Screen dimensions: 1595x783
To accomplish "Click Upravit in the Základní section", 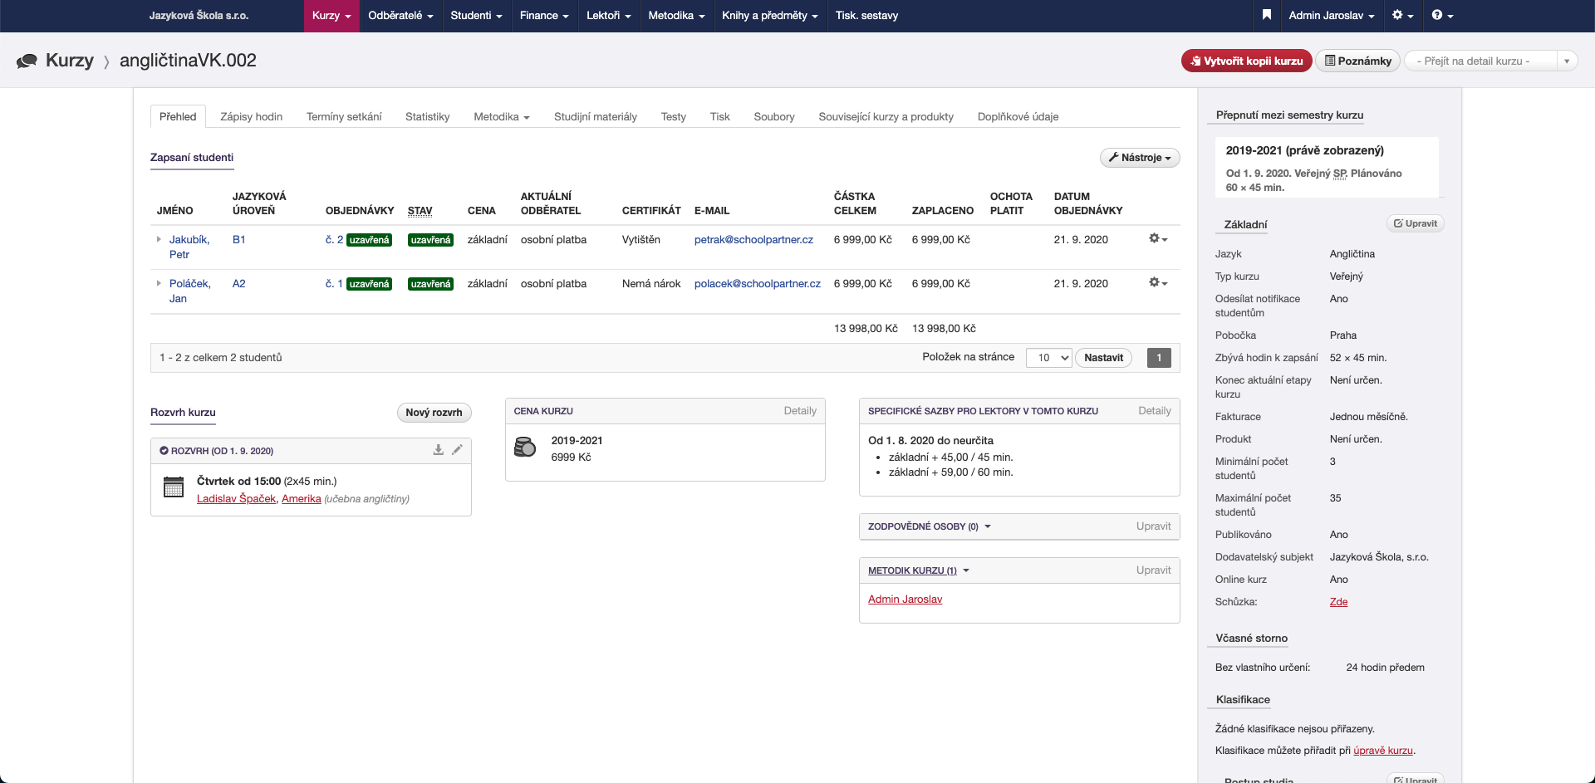I will click(x=1416, y=223).
